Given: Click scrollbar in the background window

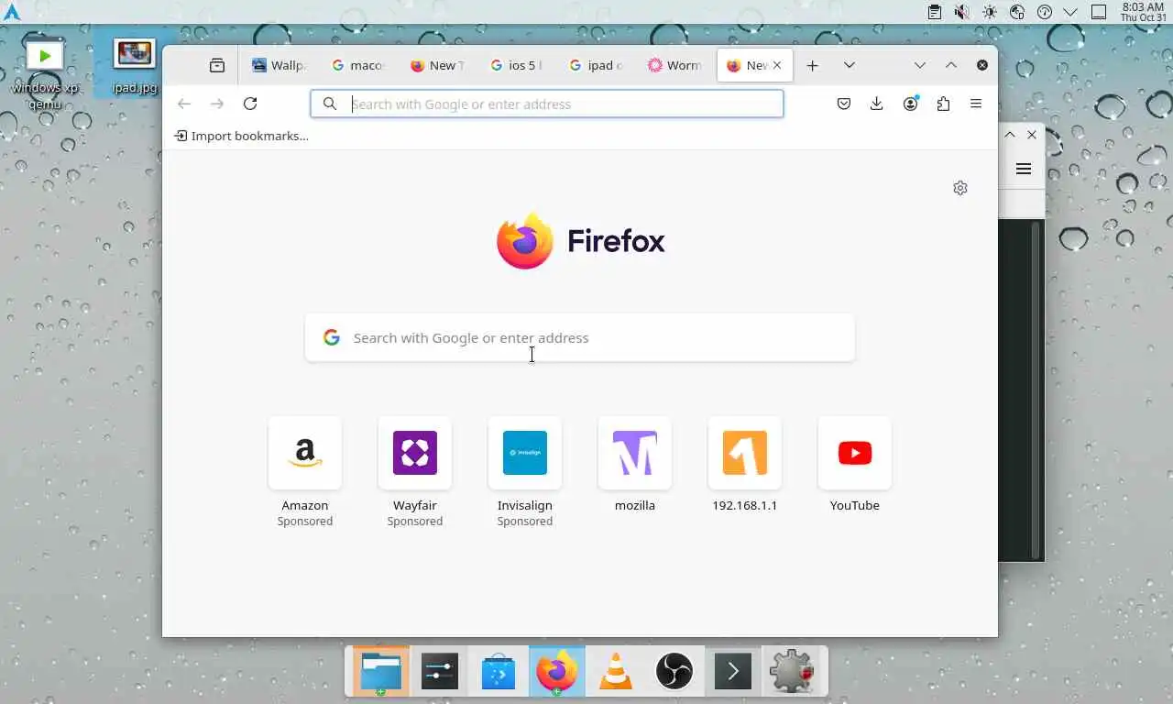Looking at the screenshot, I should 1036,390.
